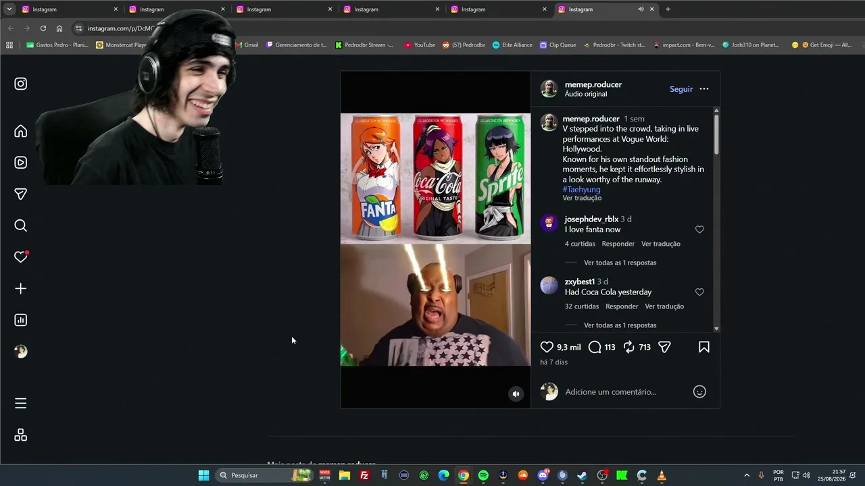This screenshot has width=865, height=486.
Task: Go to Instagram home via sidebar house icon
Action: pos(21,132)
